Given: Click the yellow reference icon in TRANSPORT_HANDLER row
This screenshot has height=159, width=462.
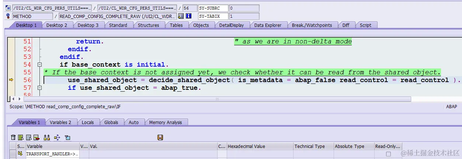Looking at the screenshot, I should click(x=21, y=154).
